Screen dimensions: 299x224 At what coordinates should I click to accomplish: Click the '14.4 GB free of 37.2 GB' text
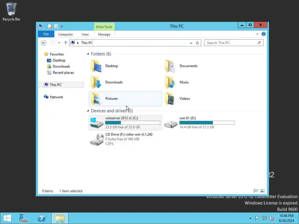click(x=197, y=127)
